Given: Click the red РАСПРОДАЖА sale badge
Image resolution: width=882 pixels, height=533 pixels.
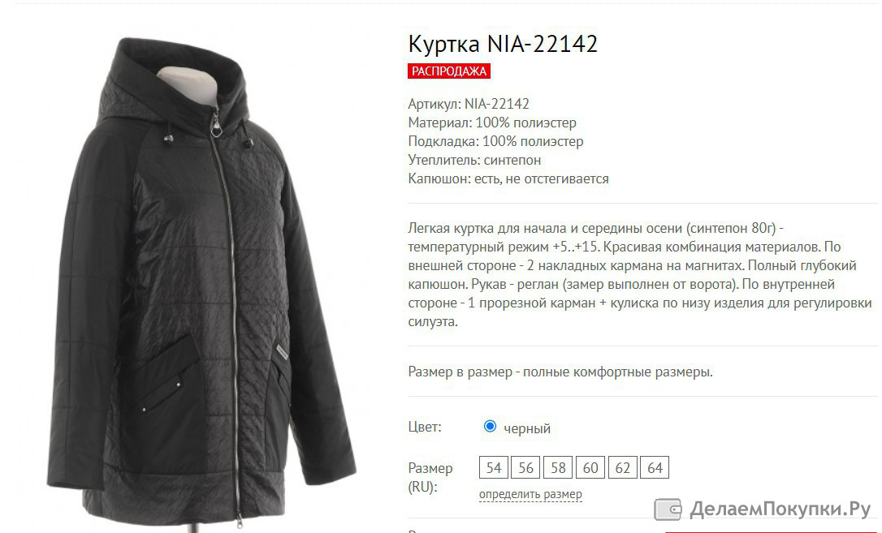Looking at the screenshot, I should 449,71.
